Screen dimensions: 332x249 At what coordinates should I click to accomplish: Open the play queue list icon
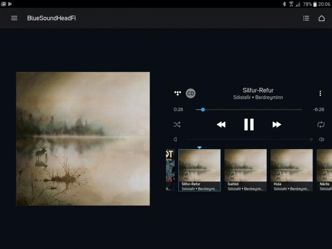[306, 18]
